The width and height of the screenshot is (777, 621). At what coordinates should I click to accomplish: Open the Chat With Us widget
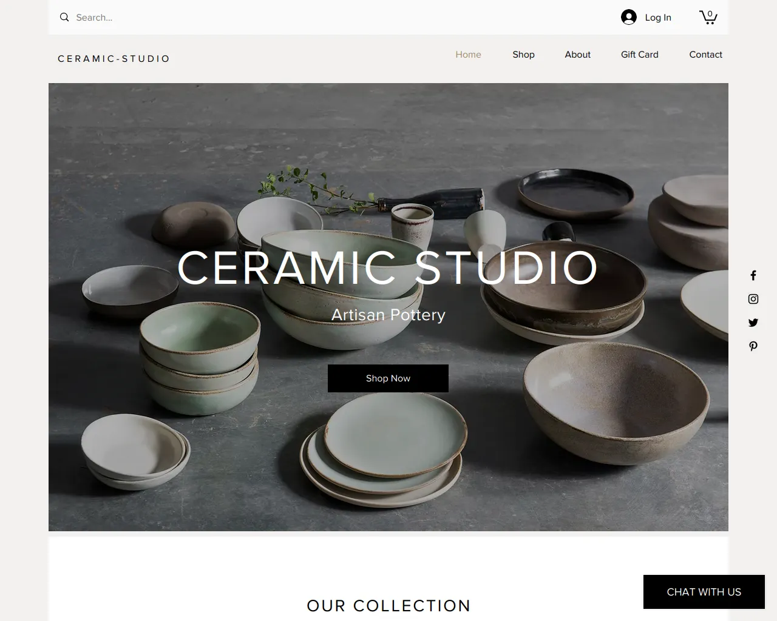pyautogui.click(x=704, y=592)
